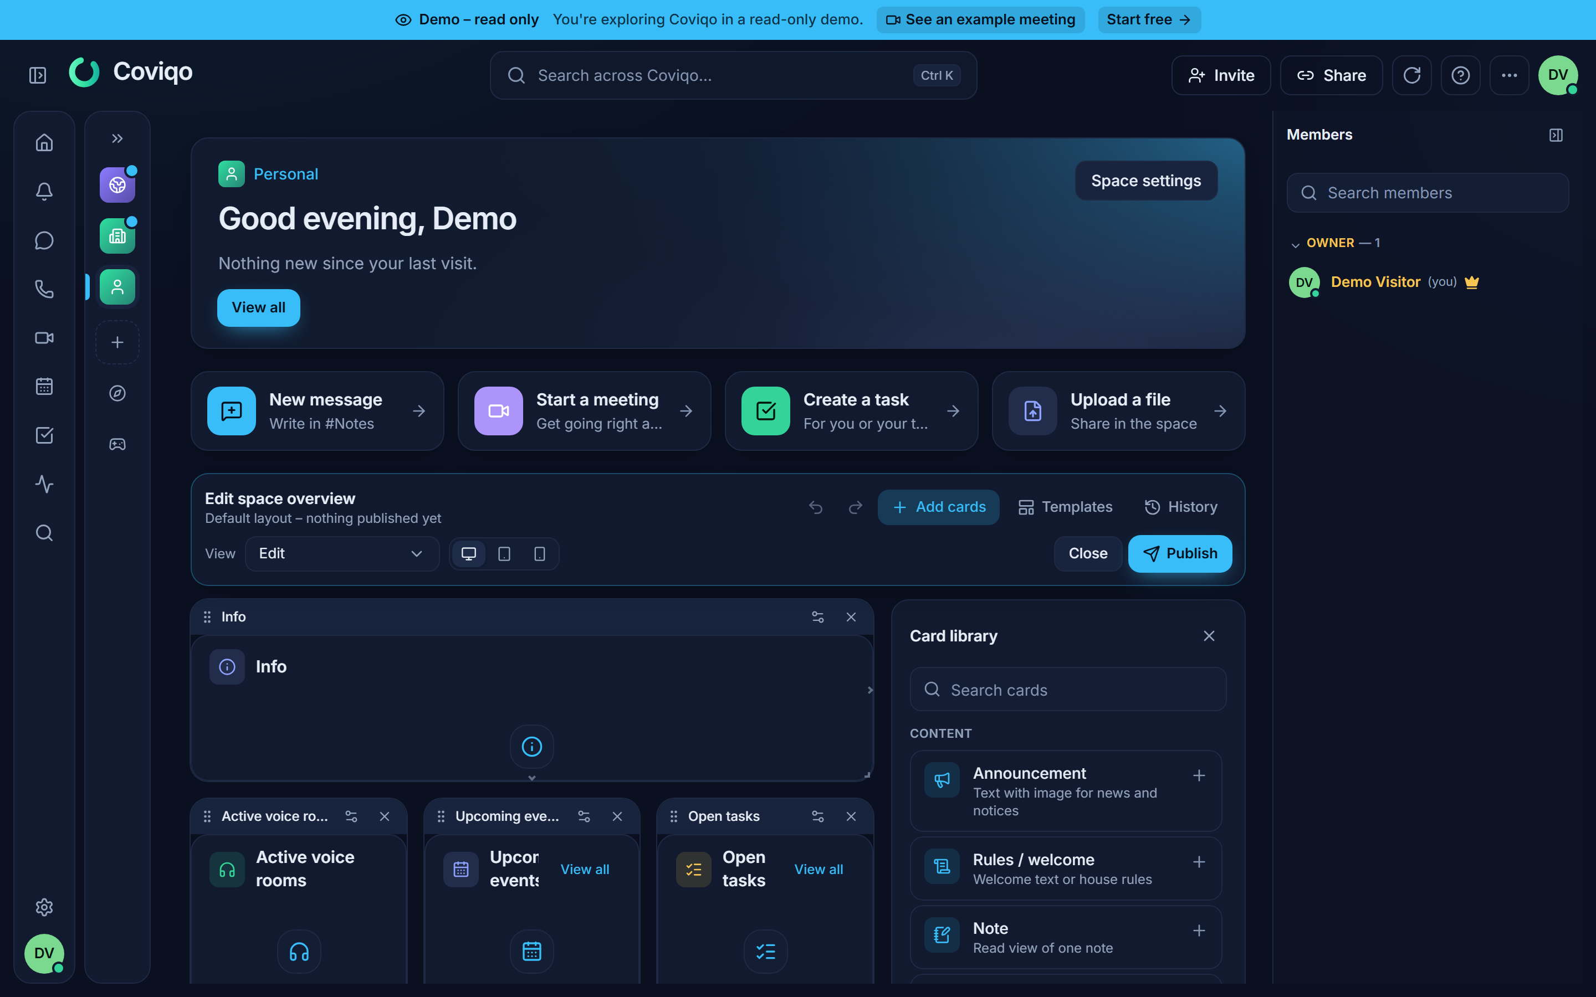The image size is (1596, 997).
Task: Open the more options ellipsis menu
Action: click(x=1510, y=75)
